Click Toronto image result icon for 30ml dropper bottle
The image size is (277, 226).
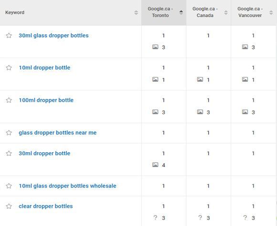tap(155, 165)
